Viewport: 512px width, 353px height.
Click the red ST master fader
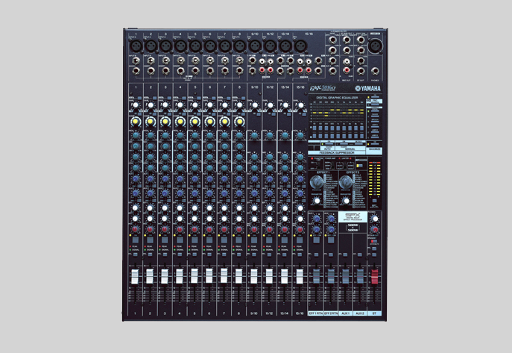[x=374, y=276]
